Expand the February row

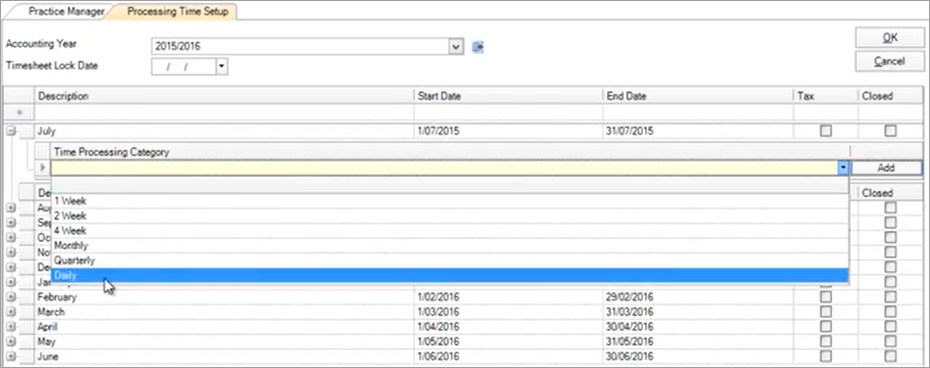[x=11, y=297]
